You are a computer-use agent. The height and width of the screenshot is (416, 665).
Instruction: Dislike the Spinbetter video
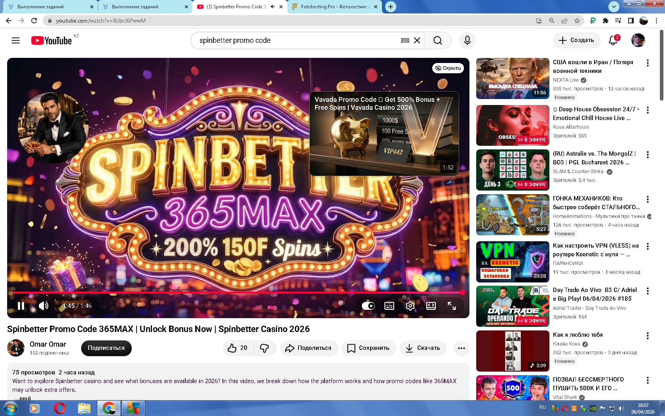pyautogui.click(x=264, y=348)
